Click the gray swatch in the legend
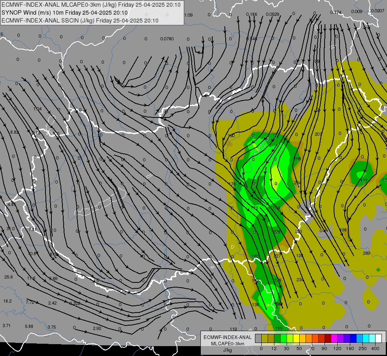The width and height of the screenshot is (387, 356). pyautogui.click(x=258, y=338)
